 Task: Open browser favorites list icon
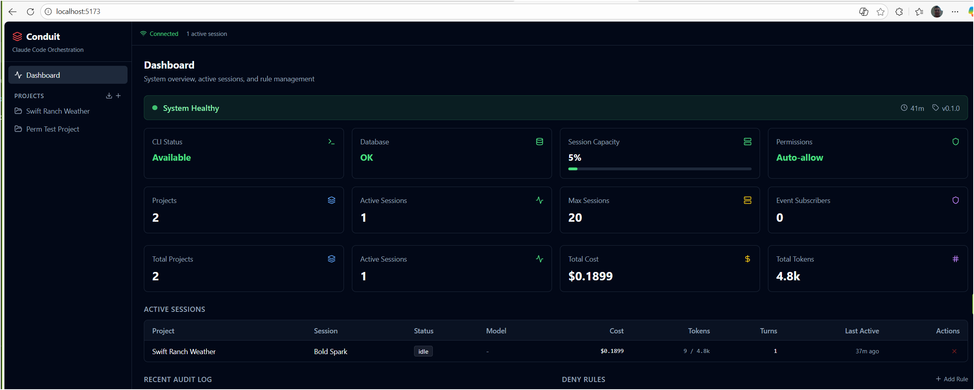(x=919, y=12)
